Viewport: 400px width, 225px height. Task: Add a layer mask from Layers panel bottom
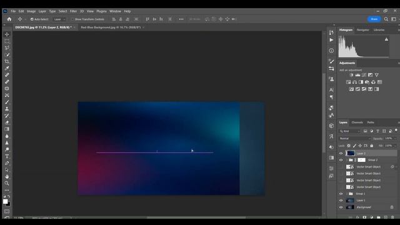364,217
